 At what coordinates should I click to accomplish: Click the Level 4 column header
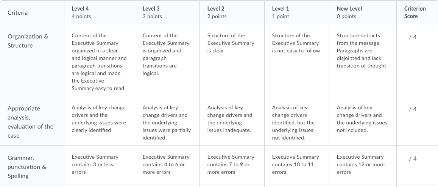(x=100, y=12)
